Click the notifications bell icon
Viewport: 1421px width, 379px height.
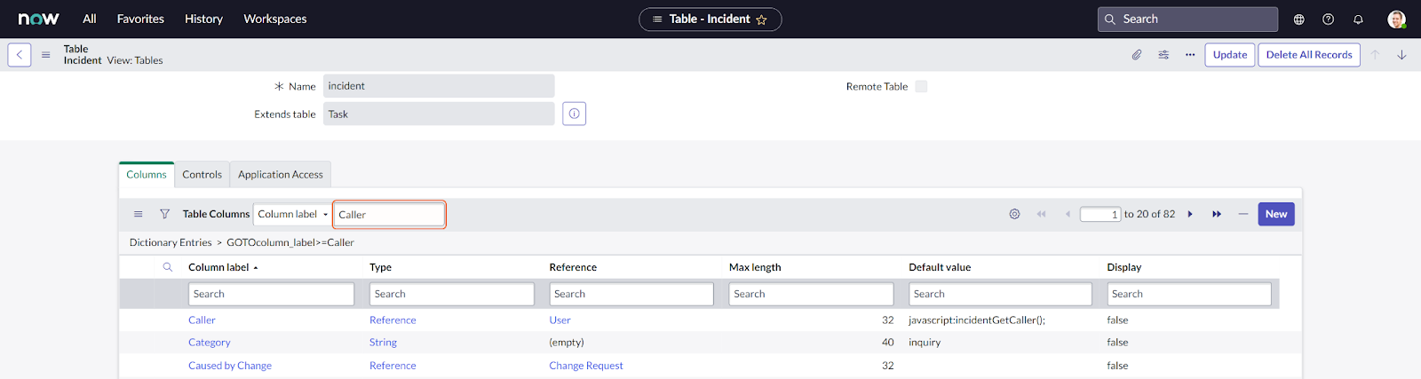pyautogui.click(x=1358, y=20)
